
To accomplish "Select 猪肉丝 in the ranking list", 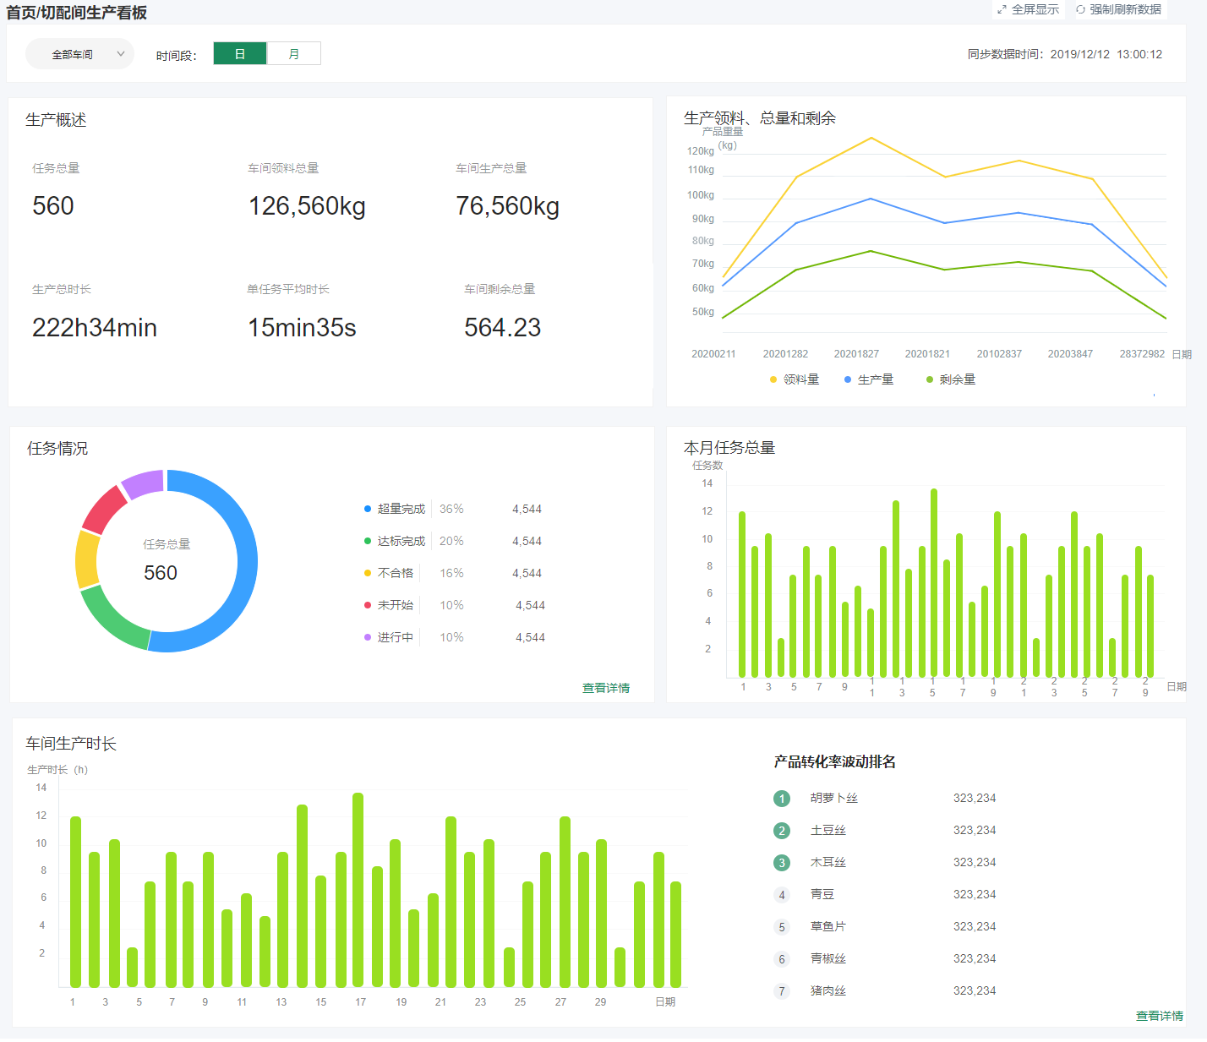I will pyautogui.click(x=828, y=990).
